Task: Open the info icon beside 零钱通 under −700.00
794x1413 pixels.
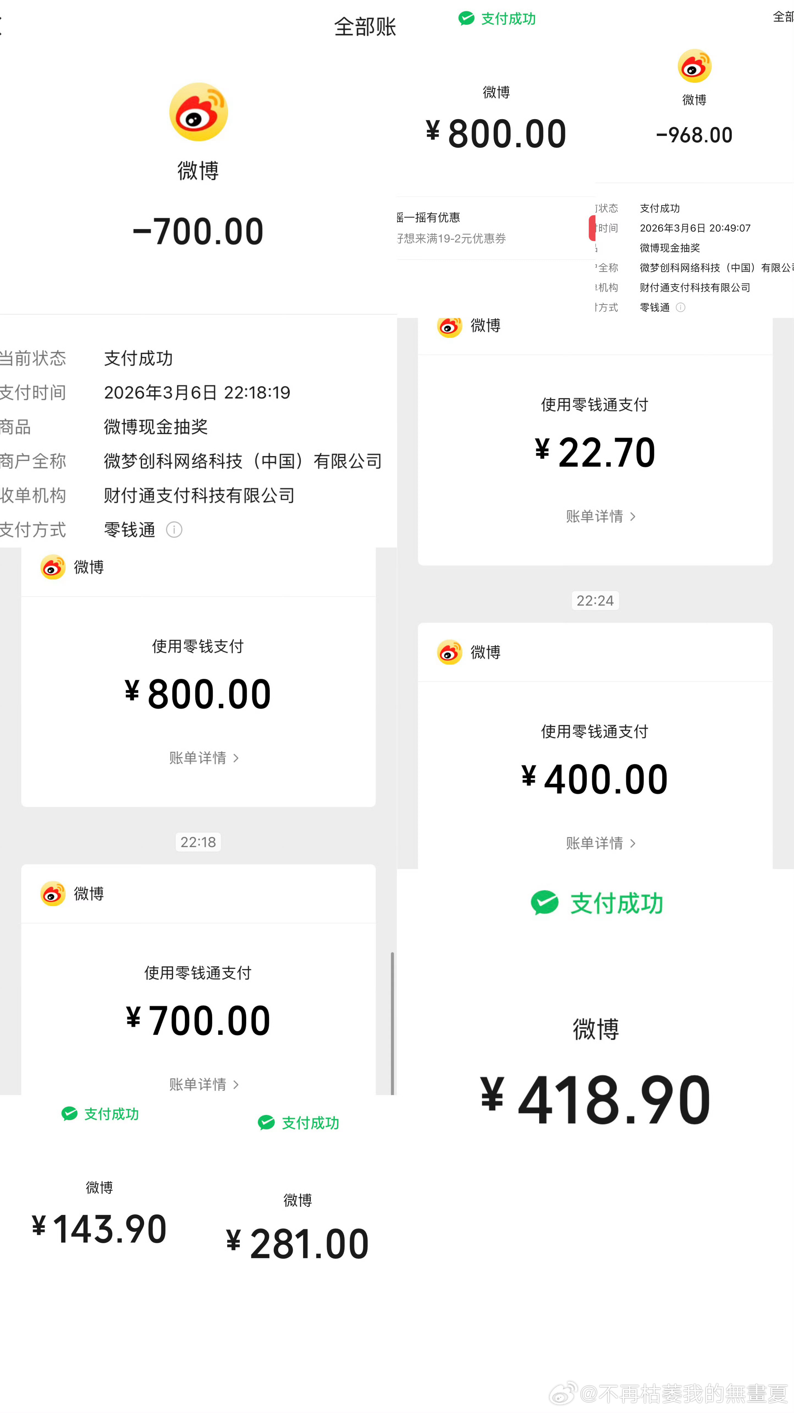Action: [x=174, y=530]
